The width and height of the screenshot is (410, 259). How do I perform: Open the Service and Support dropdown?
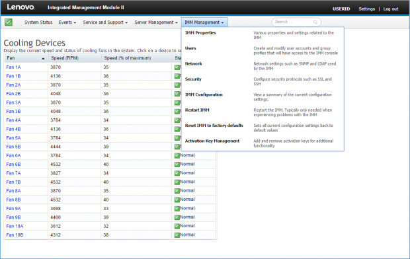[x=105, y=22]
